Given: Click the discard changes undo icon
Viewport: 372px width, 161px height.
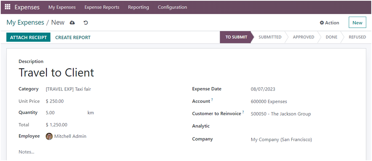Looking at the screenshot, I should pyautogui.click(x=85, y=23).
